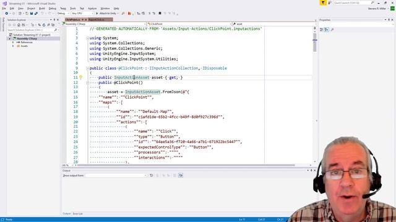396x222 pixels.
Task: Collapse the ClickPoint class outline at line 9
Action: tap(87, 68)
